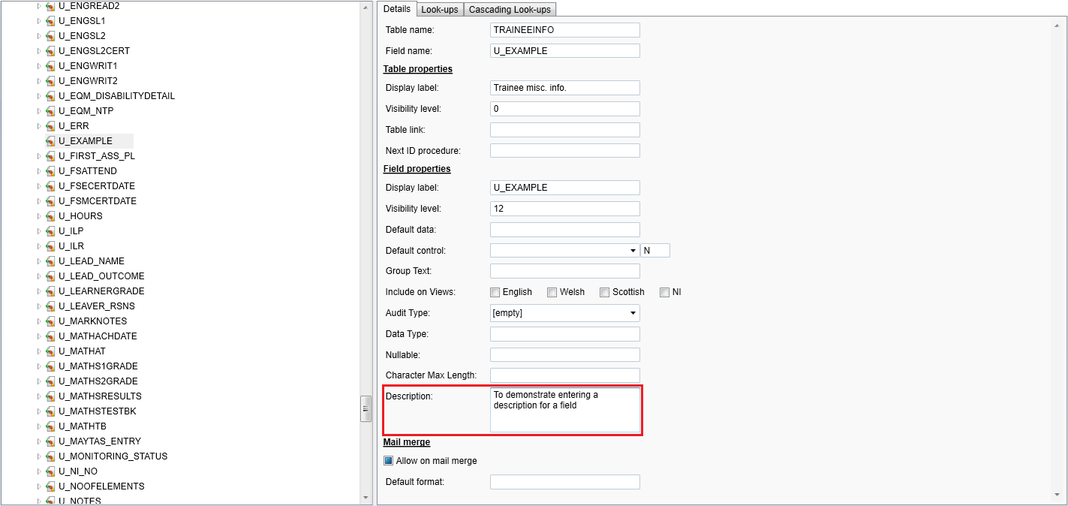Viewport: 1068px width, 506px height.
Task: Click the Group Text input field
Action: [565, 271]
